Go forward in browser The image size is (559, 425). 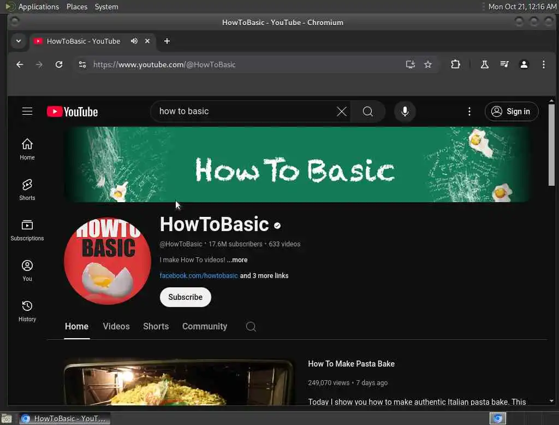(x=39, y=64)
